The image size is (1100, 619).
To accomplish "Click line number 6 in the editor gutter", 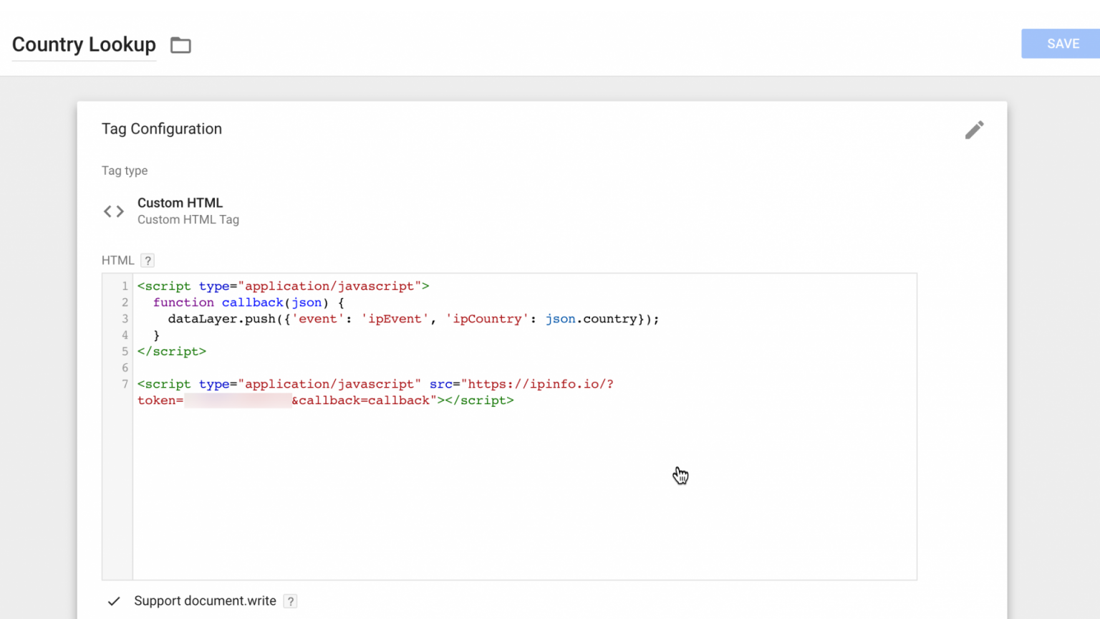I will coord(125,368).
